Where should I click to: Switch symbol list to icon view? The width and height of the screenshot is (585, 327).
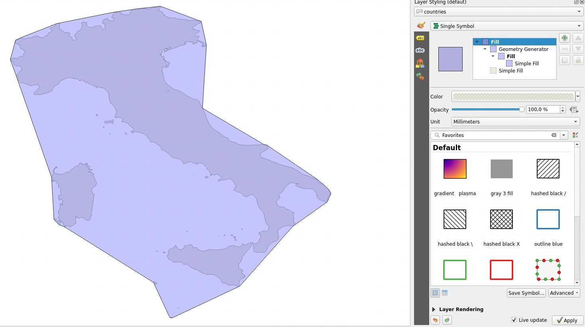click(435, 293)
